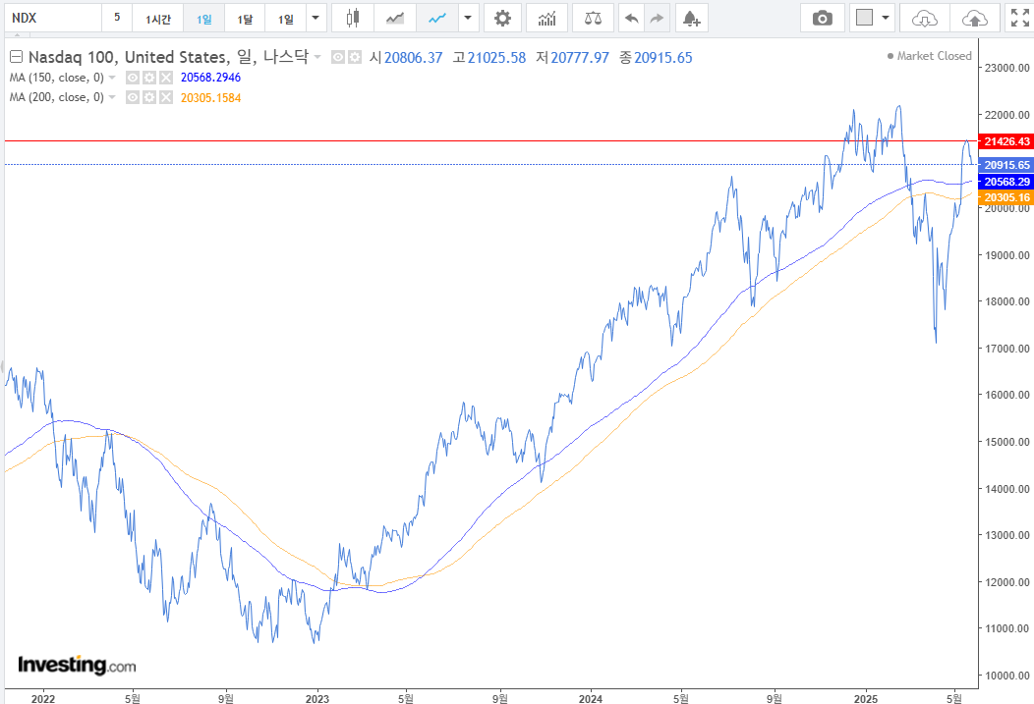1034x704 pixels.
Task: Open settings gear for MA 200 indicator
Action: tap(149, 97)
